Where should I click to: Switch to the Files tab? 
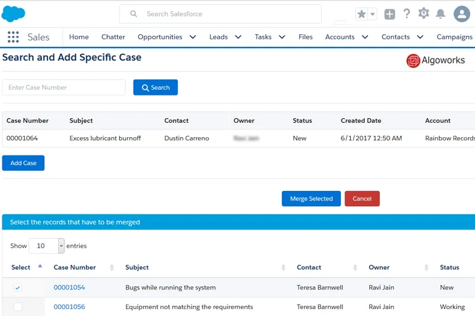(305, 37)
